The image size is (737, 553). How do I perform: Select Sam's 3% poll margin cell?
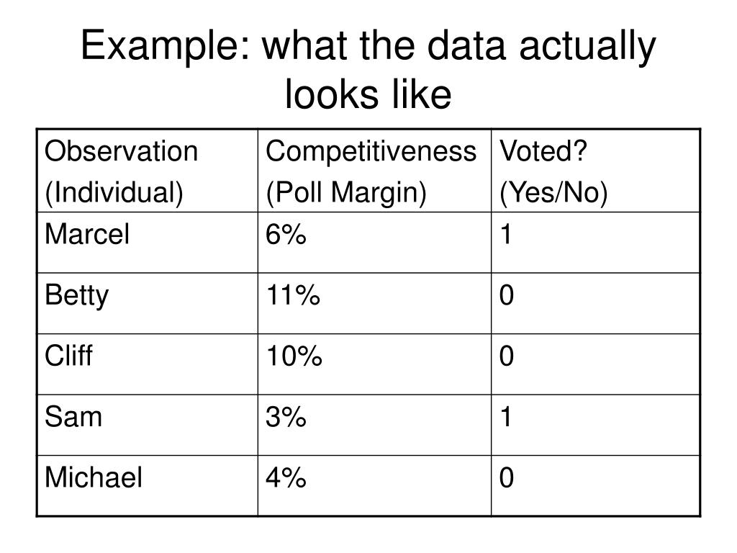coord(374,425)
